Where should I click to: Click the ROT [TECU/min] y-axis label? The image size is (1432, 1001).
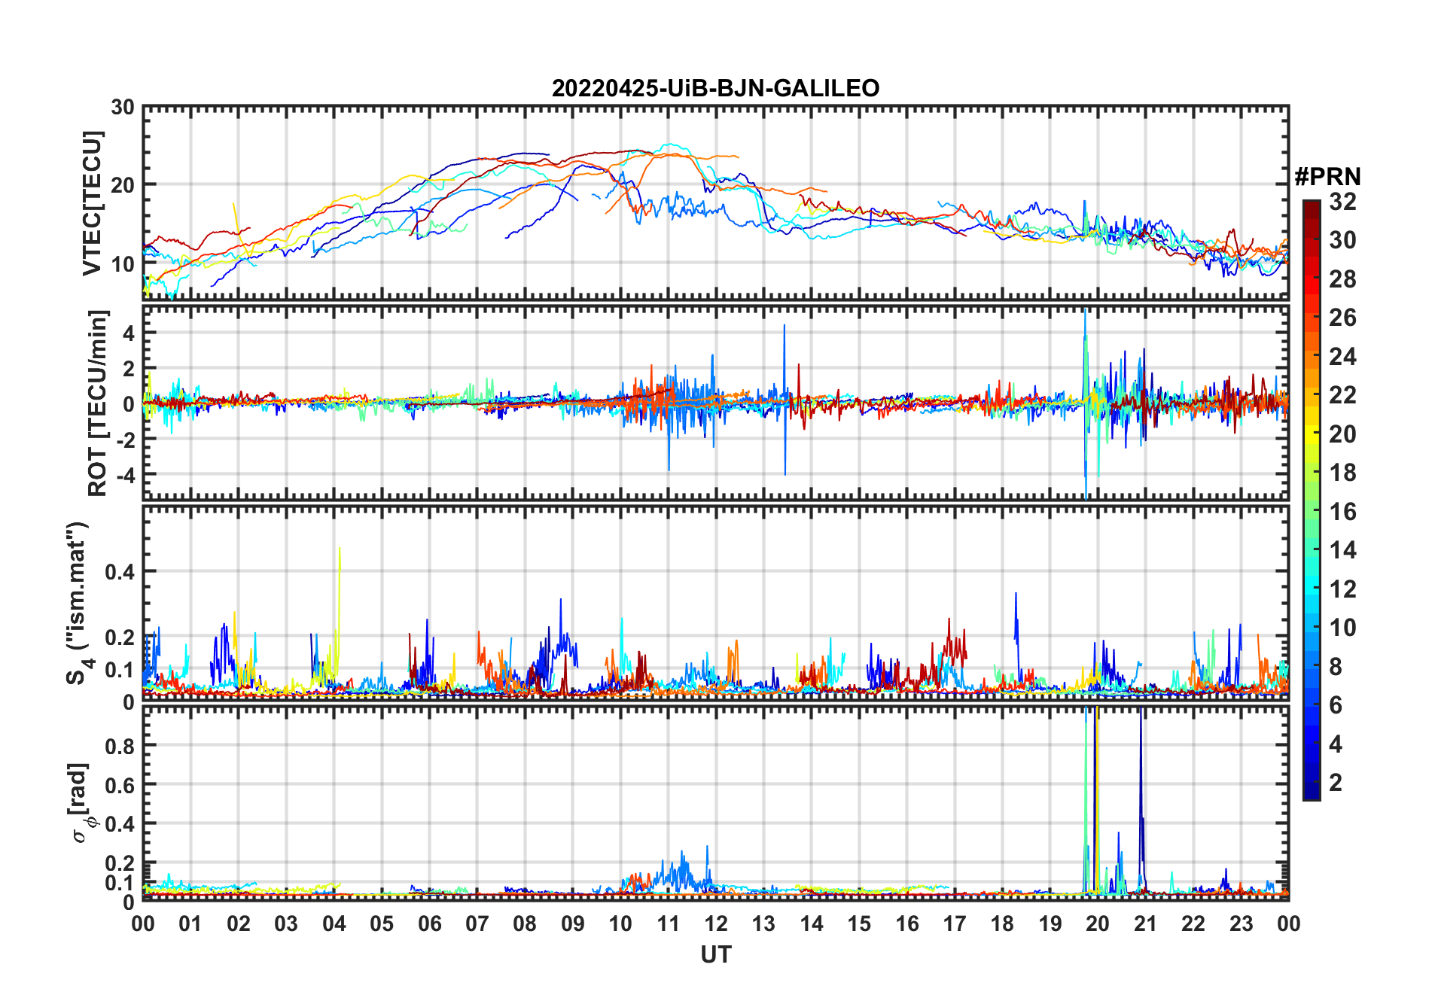point(97,403)
